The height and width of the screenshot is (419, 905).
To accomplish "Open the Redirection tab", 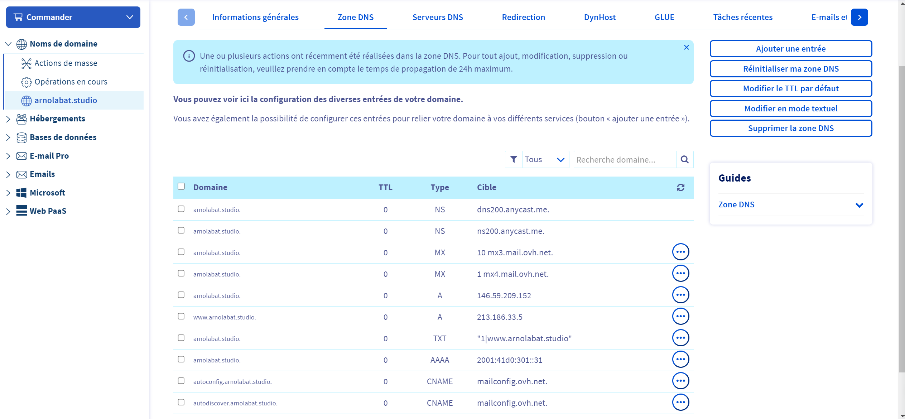I will point(523,17).
